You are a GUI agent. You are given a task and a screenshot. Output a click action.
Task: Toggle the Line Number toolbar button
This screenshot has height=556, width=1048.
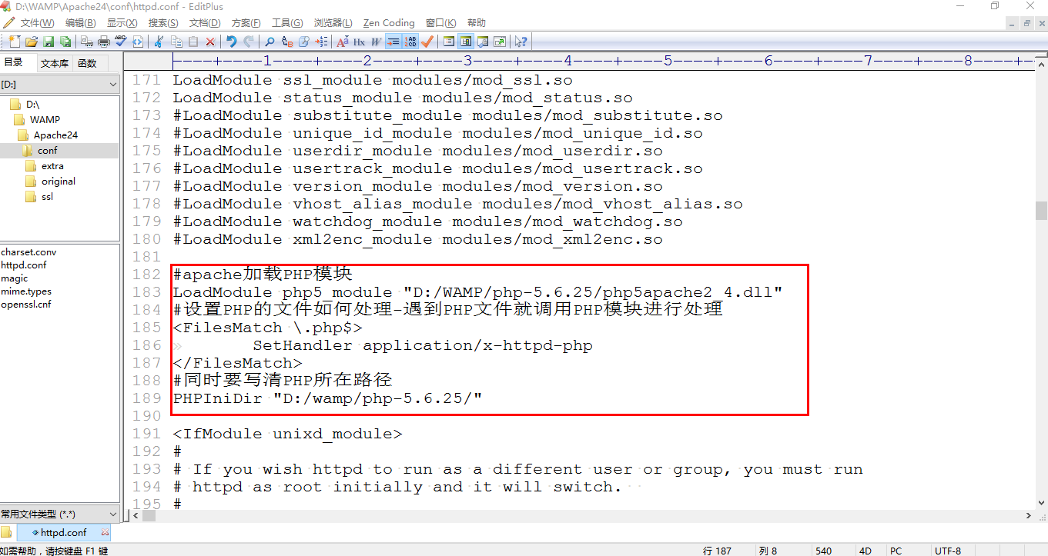coord(410,42)
